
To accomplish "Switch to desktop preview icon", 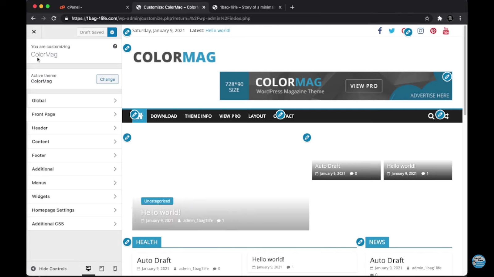I will point(89,269).
